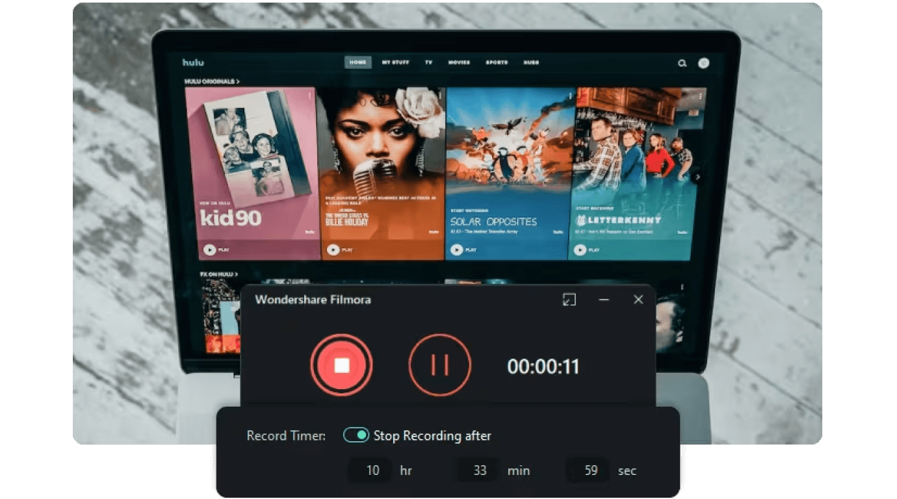Open the FX ON HULU link

coord(218,274)
